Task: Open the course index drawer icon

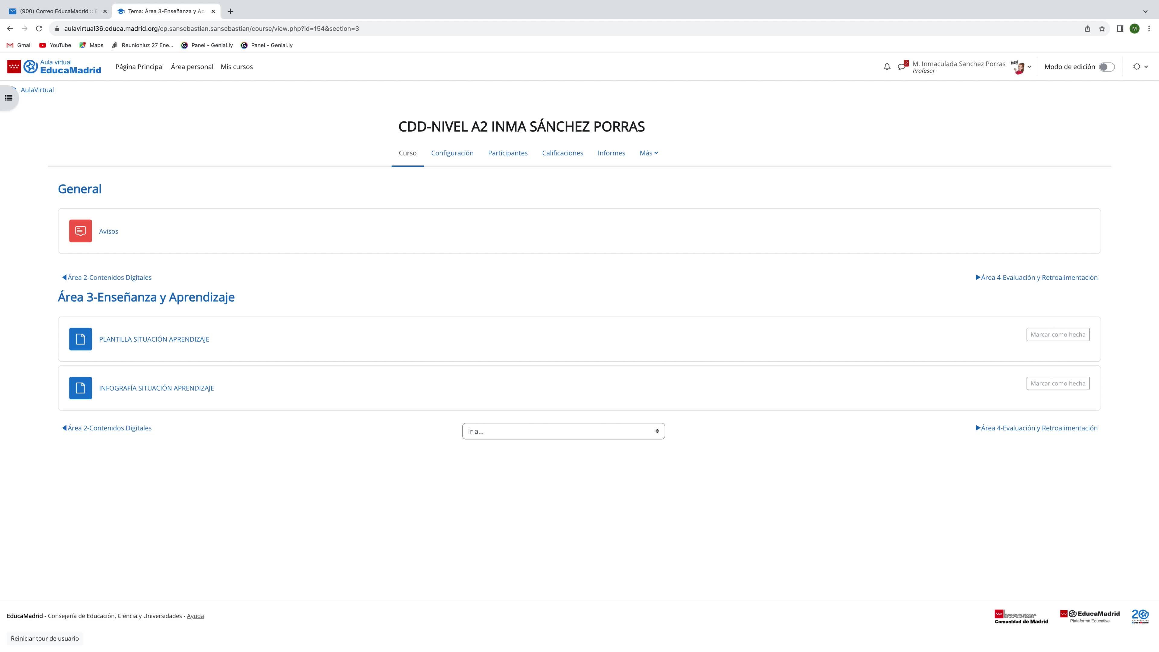Action: (x=8, y=97)
